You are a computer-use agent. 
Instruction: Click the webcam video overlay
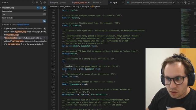point(171,79)
